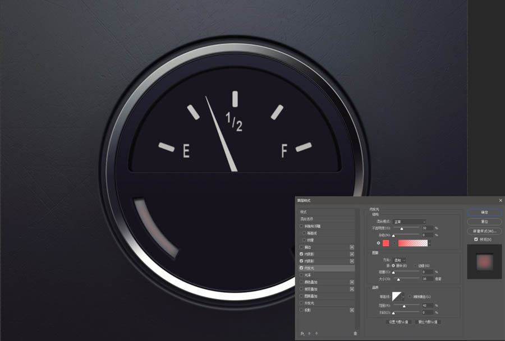Select the 光泽 effect row label
505x341 pixels.
[x=307, y=275]
